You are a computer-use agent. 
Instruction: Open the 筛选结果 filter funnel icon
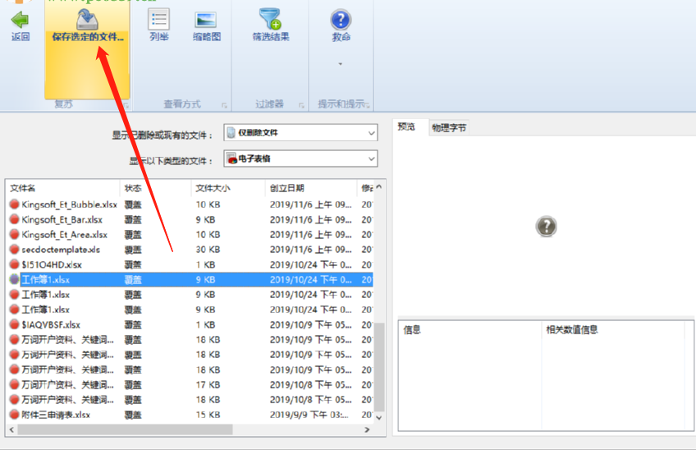[270, 19]
